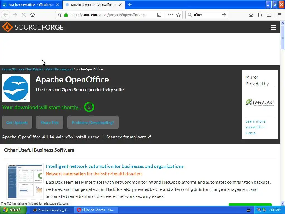Screen dimensions: 285x214
Task: Open the downloads panel
Action: [251, 15]
